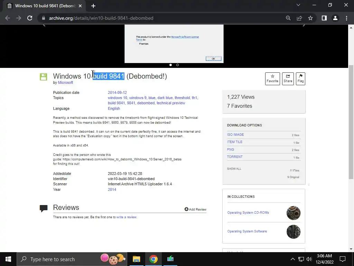Click the 9 Original files link
Image resolution: width=354 pixels, height=266 pixels.
tap(293, 177)
